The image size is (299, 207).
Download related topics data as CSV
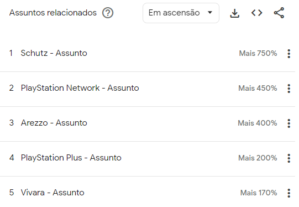[x=234, y=13]
